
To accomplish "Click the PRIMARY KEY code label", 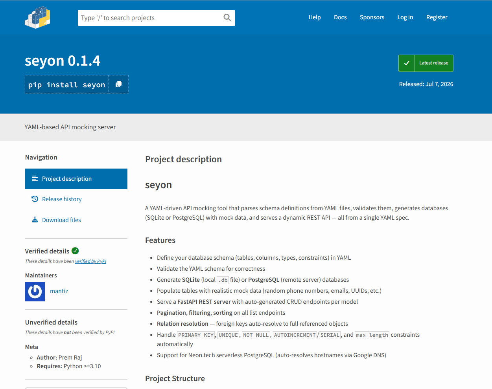I will (x=196, y=335).
